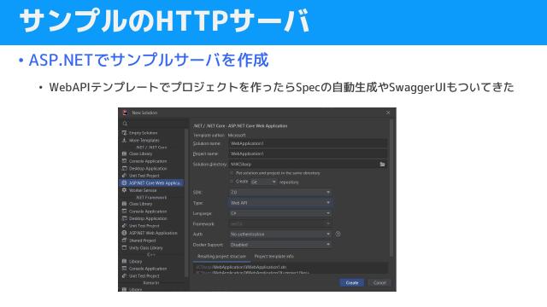Open the Language dropdown showing C#
This screenshot has height=307, width=547.
pyautogui.click(x=280, y=213)
